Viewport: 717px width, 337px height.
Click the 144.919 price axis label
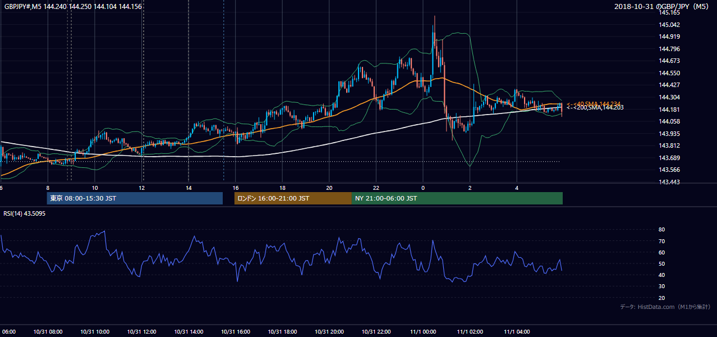(x=669, y=37)
